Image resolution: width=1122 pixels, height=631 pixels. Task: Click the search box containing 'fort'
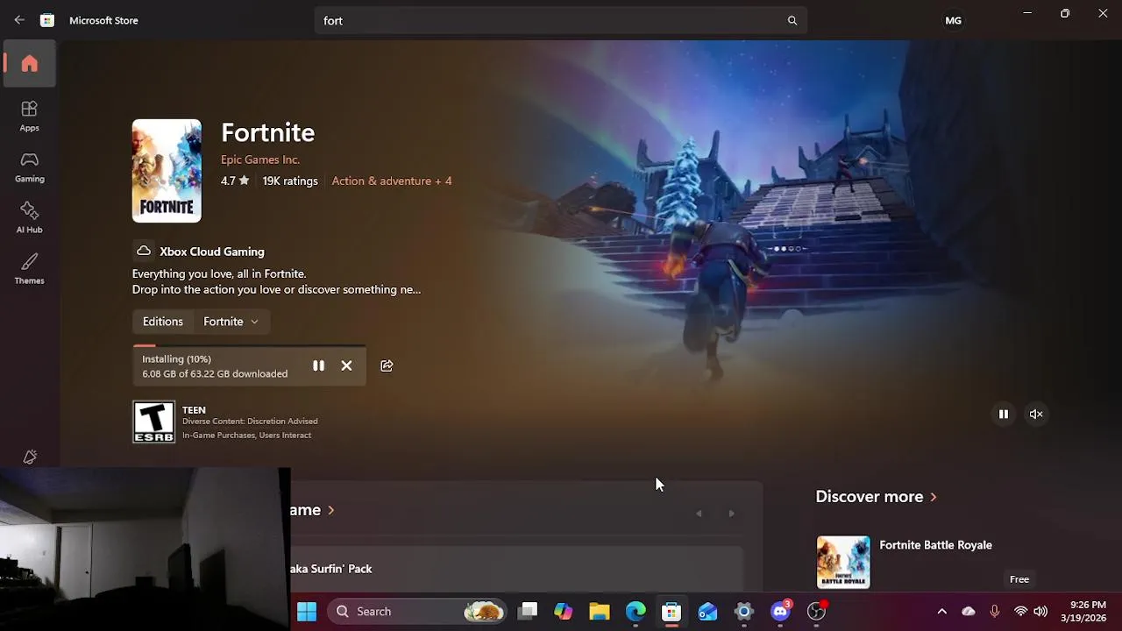(x=561, y=20)
